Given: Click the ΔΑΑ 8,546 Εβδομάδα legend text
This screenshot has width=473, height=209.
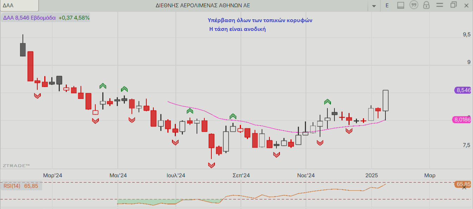Looking at the screenshot, I should pyautogui.click(x=30, y=18).
